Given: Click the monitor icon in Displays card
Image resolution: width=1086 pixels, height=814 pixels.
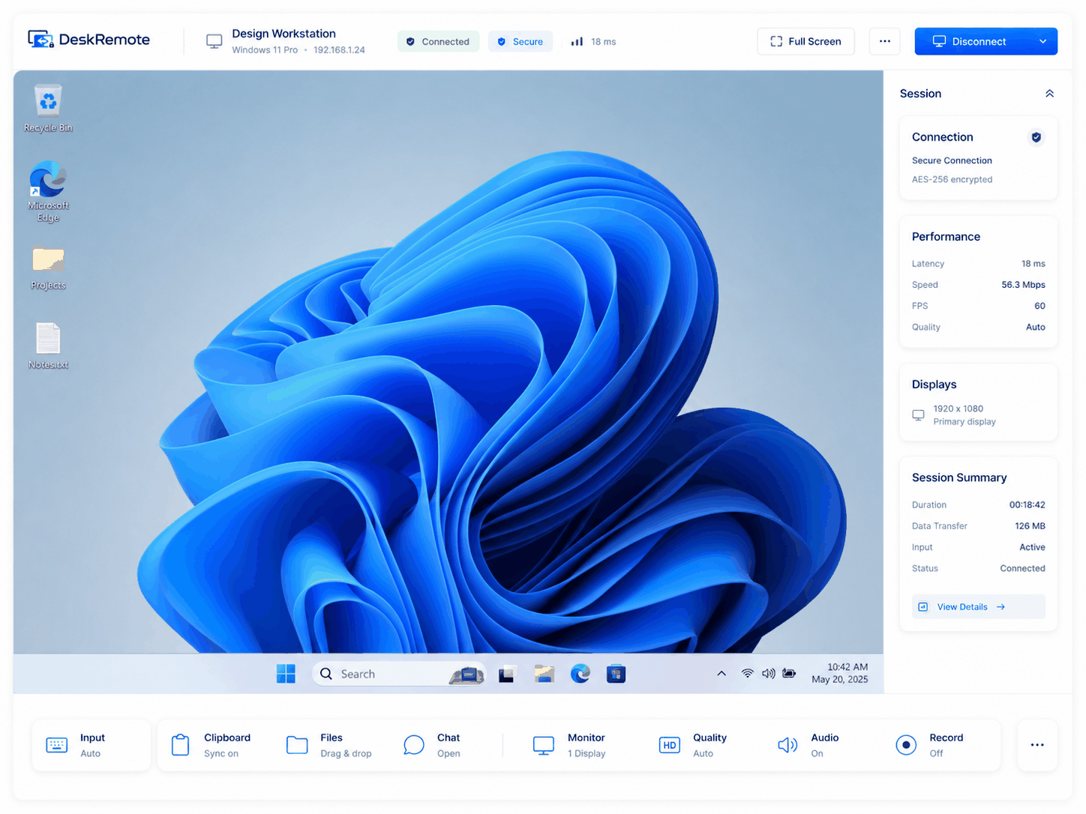Looking at the screenshot, I should pos(918,415).
